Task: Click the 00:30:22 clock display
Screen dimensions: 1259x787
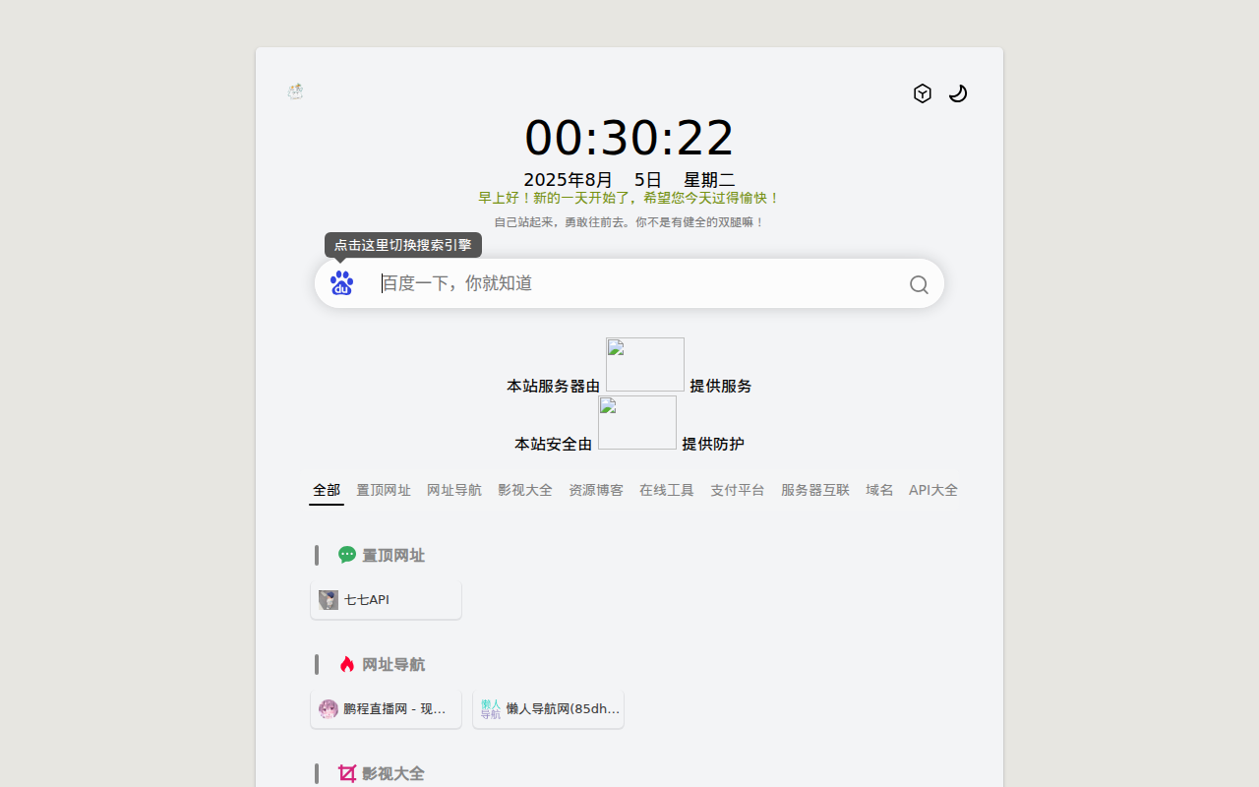Action: [x=629, y=138]
